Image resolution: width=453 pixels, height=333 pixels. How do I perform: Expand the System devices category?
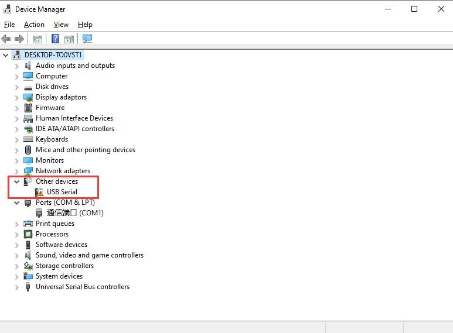17,277
